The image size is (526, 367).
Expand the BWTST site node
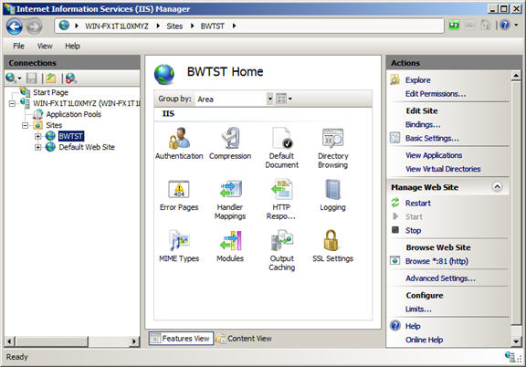pyautogui.click(x=38, y=136)
